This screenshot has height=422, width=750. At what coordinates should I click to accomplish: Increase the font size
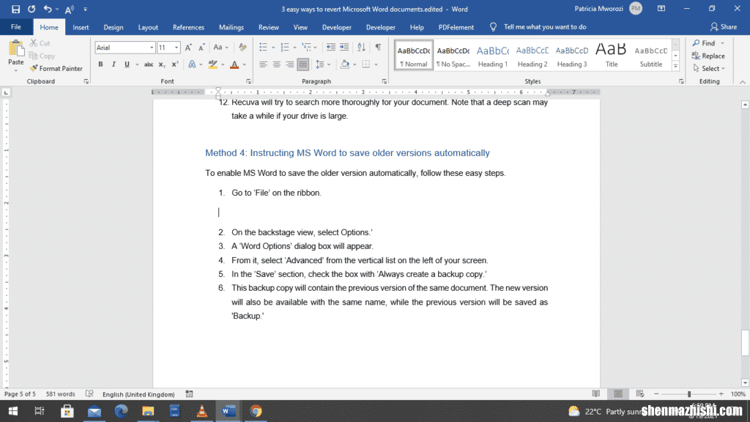[188, 48]
